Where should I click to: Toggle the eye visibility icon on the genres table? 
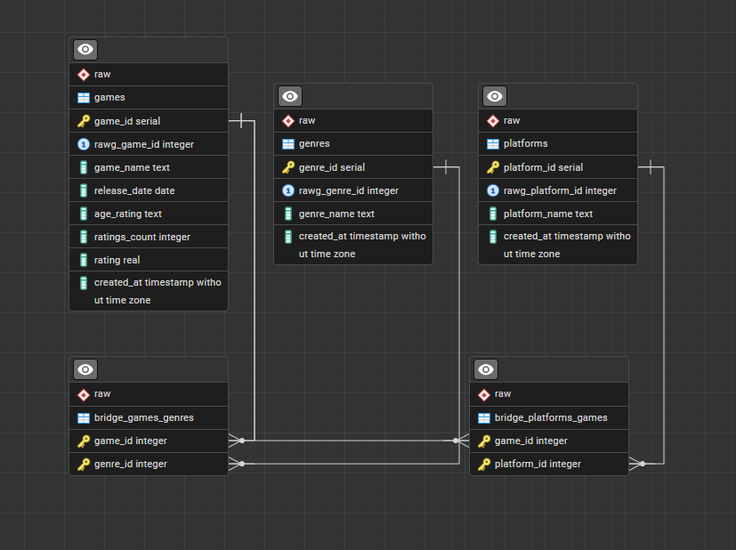tap(289, 95)
